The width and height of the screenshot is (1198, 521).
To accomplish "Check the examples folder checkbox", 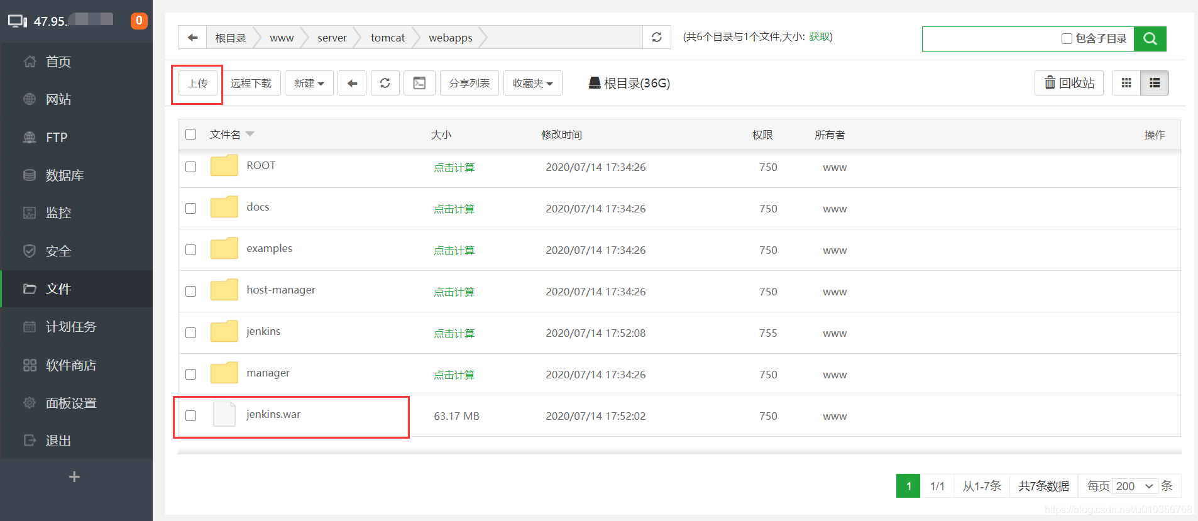I will (191, 250).
